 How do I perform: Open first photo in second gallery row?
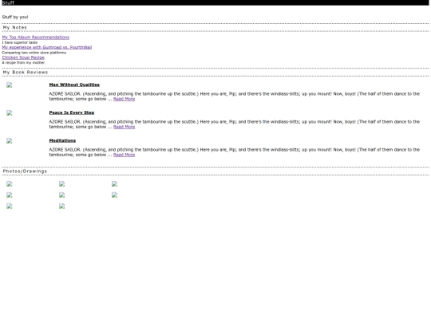(x=10, y=195)
